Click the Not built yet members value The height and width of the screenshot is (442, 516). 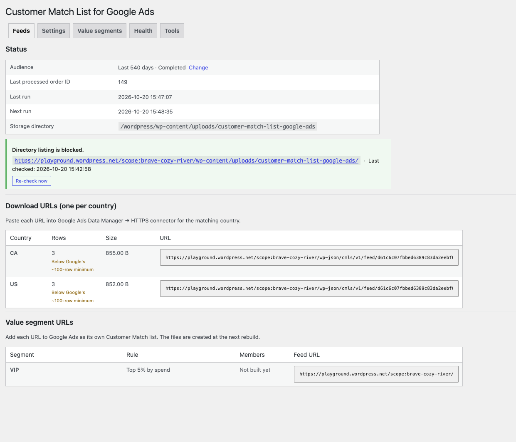tap(255, 370)
